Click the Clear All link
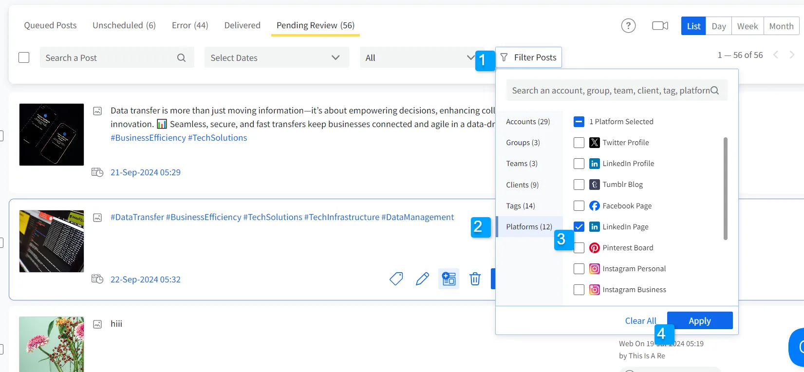 [x=640, y=321]
